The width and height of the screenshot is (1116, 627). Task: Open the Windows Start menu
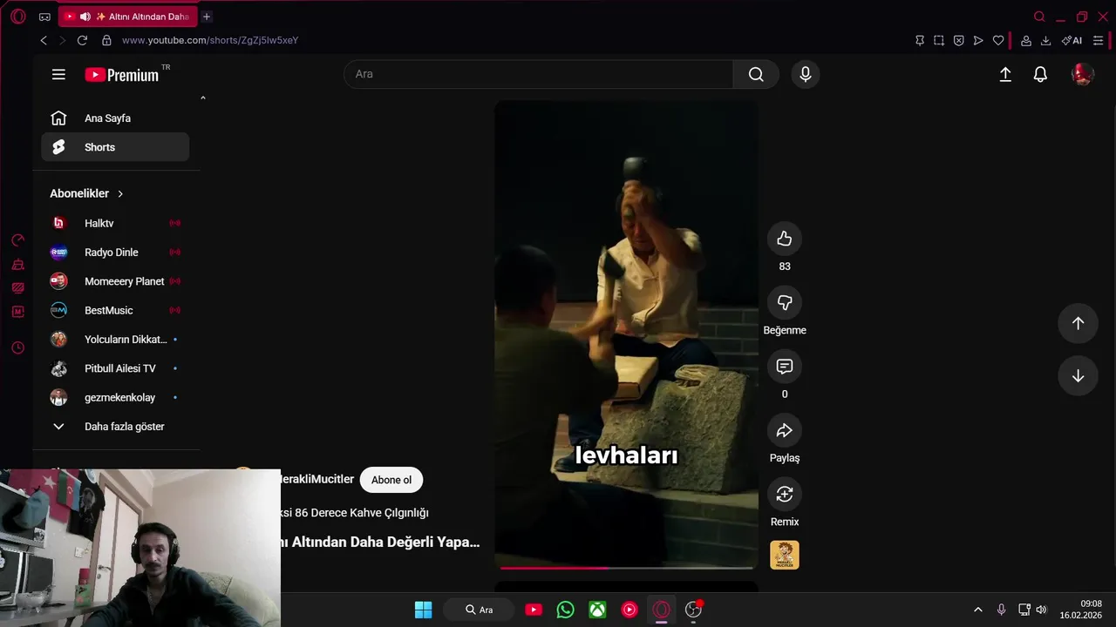pyautogui.click(x=423, y=610)
